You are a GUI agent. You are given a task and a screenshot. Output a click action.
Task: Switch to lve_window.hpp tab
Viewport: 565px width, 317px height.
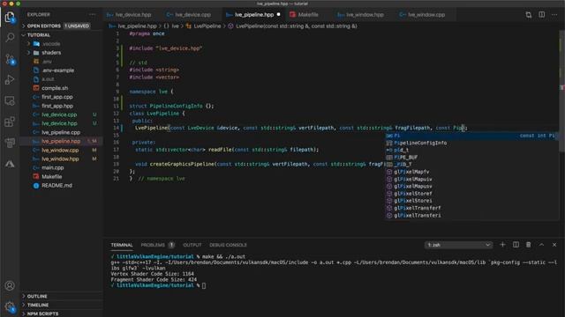[364, 15]
